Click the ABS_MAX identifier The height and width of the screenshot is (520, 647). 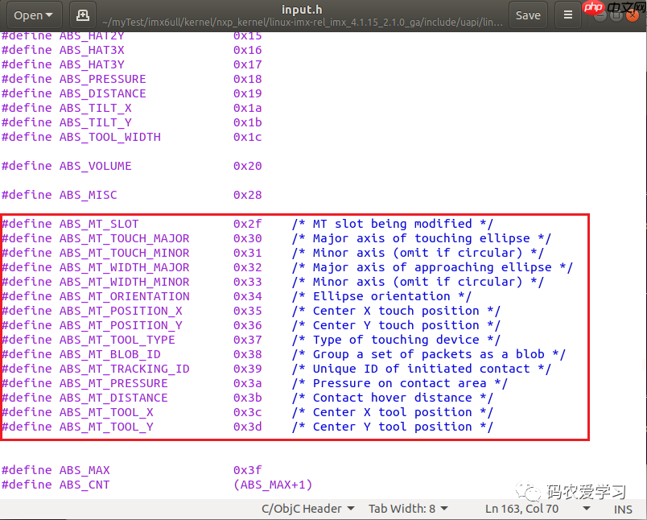84,470
